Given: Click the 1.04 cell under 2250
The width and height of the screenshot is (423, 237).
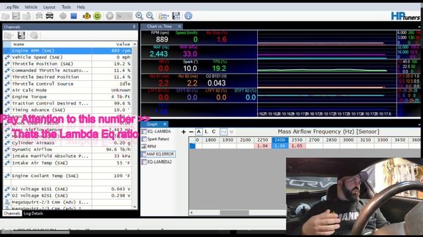Looking at the screenshot, I should tap(262, 146).
